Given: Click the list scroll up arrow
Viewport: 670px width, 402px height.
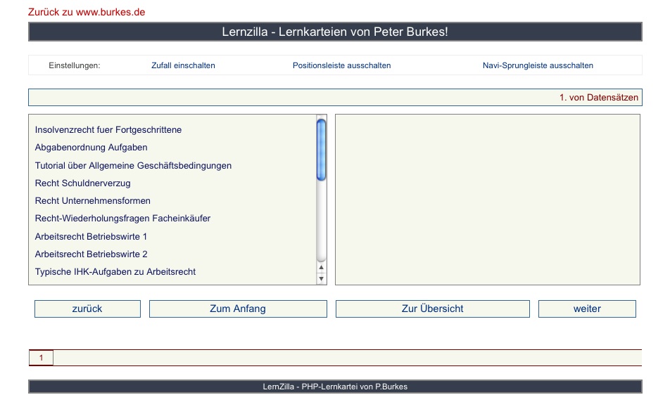Looking at the screenshot, I should pos(322,268).
